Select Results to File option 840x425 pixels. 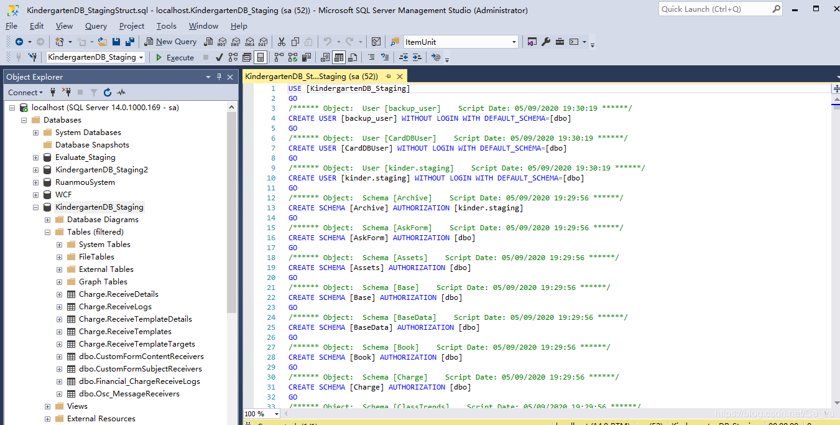[353, 57]
